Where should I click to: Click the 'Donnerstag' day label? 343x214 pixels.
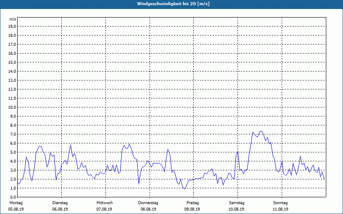(x=148, y=203)
